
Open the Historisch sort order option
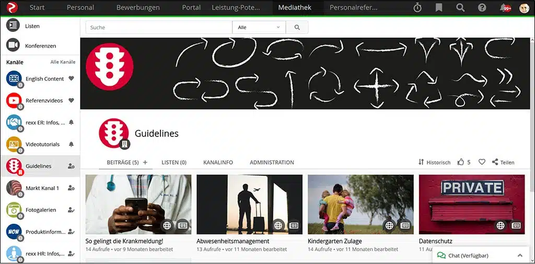pyautogui.click(x=434, y=163)
